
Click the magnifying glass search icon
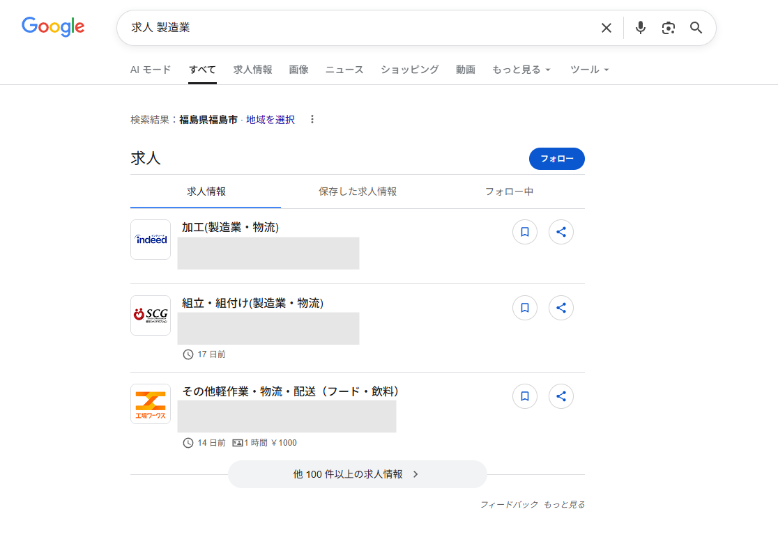pos(696,28)
